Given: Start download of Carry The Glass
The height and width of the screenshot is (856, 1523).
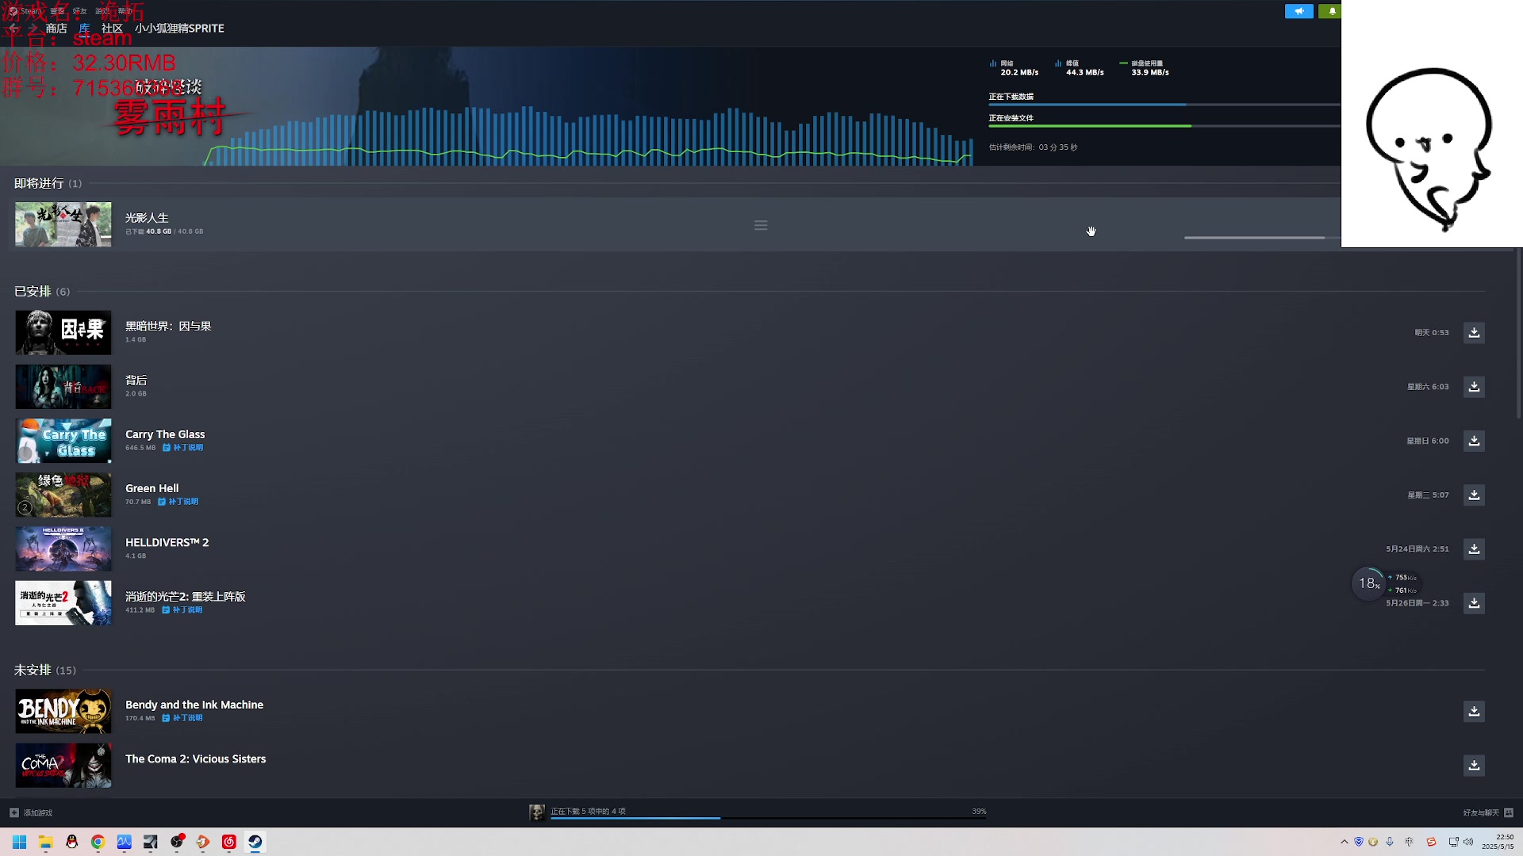Looking at the screenshot, I should click(1474, 441).
